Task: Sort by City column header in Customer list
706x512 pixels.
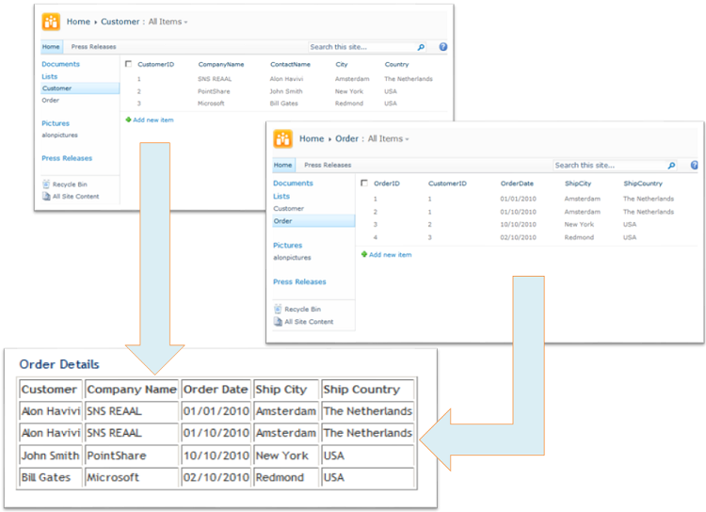Action: [x=342, y=64]
